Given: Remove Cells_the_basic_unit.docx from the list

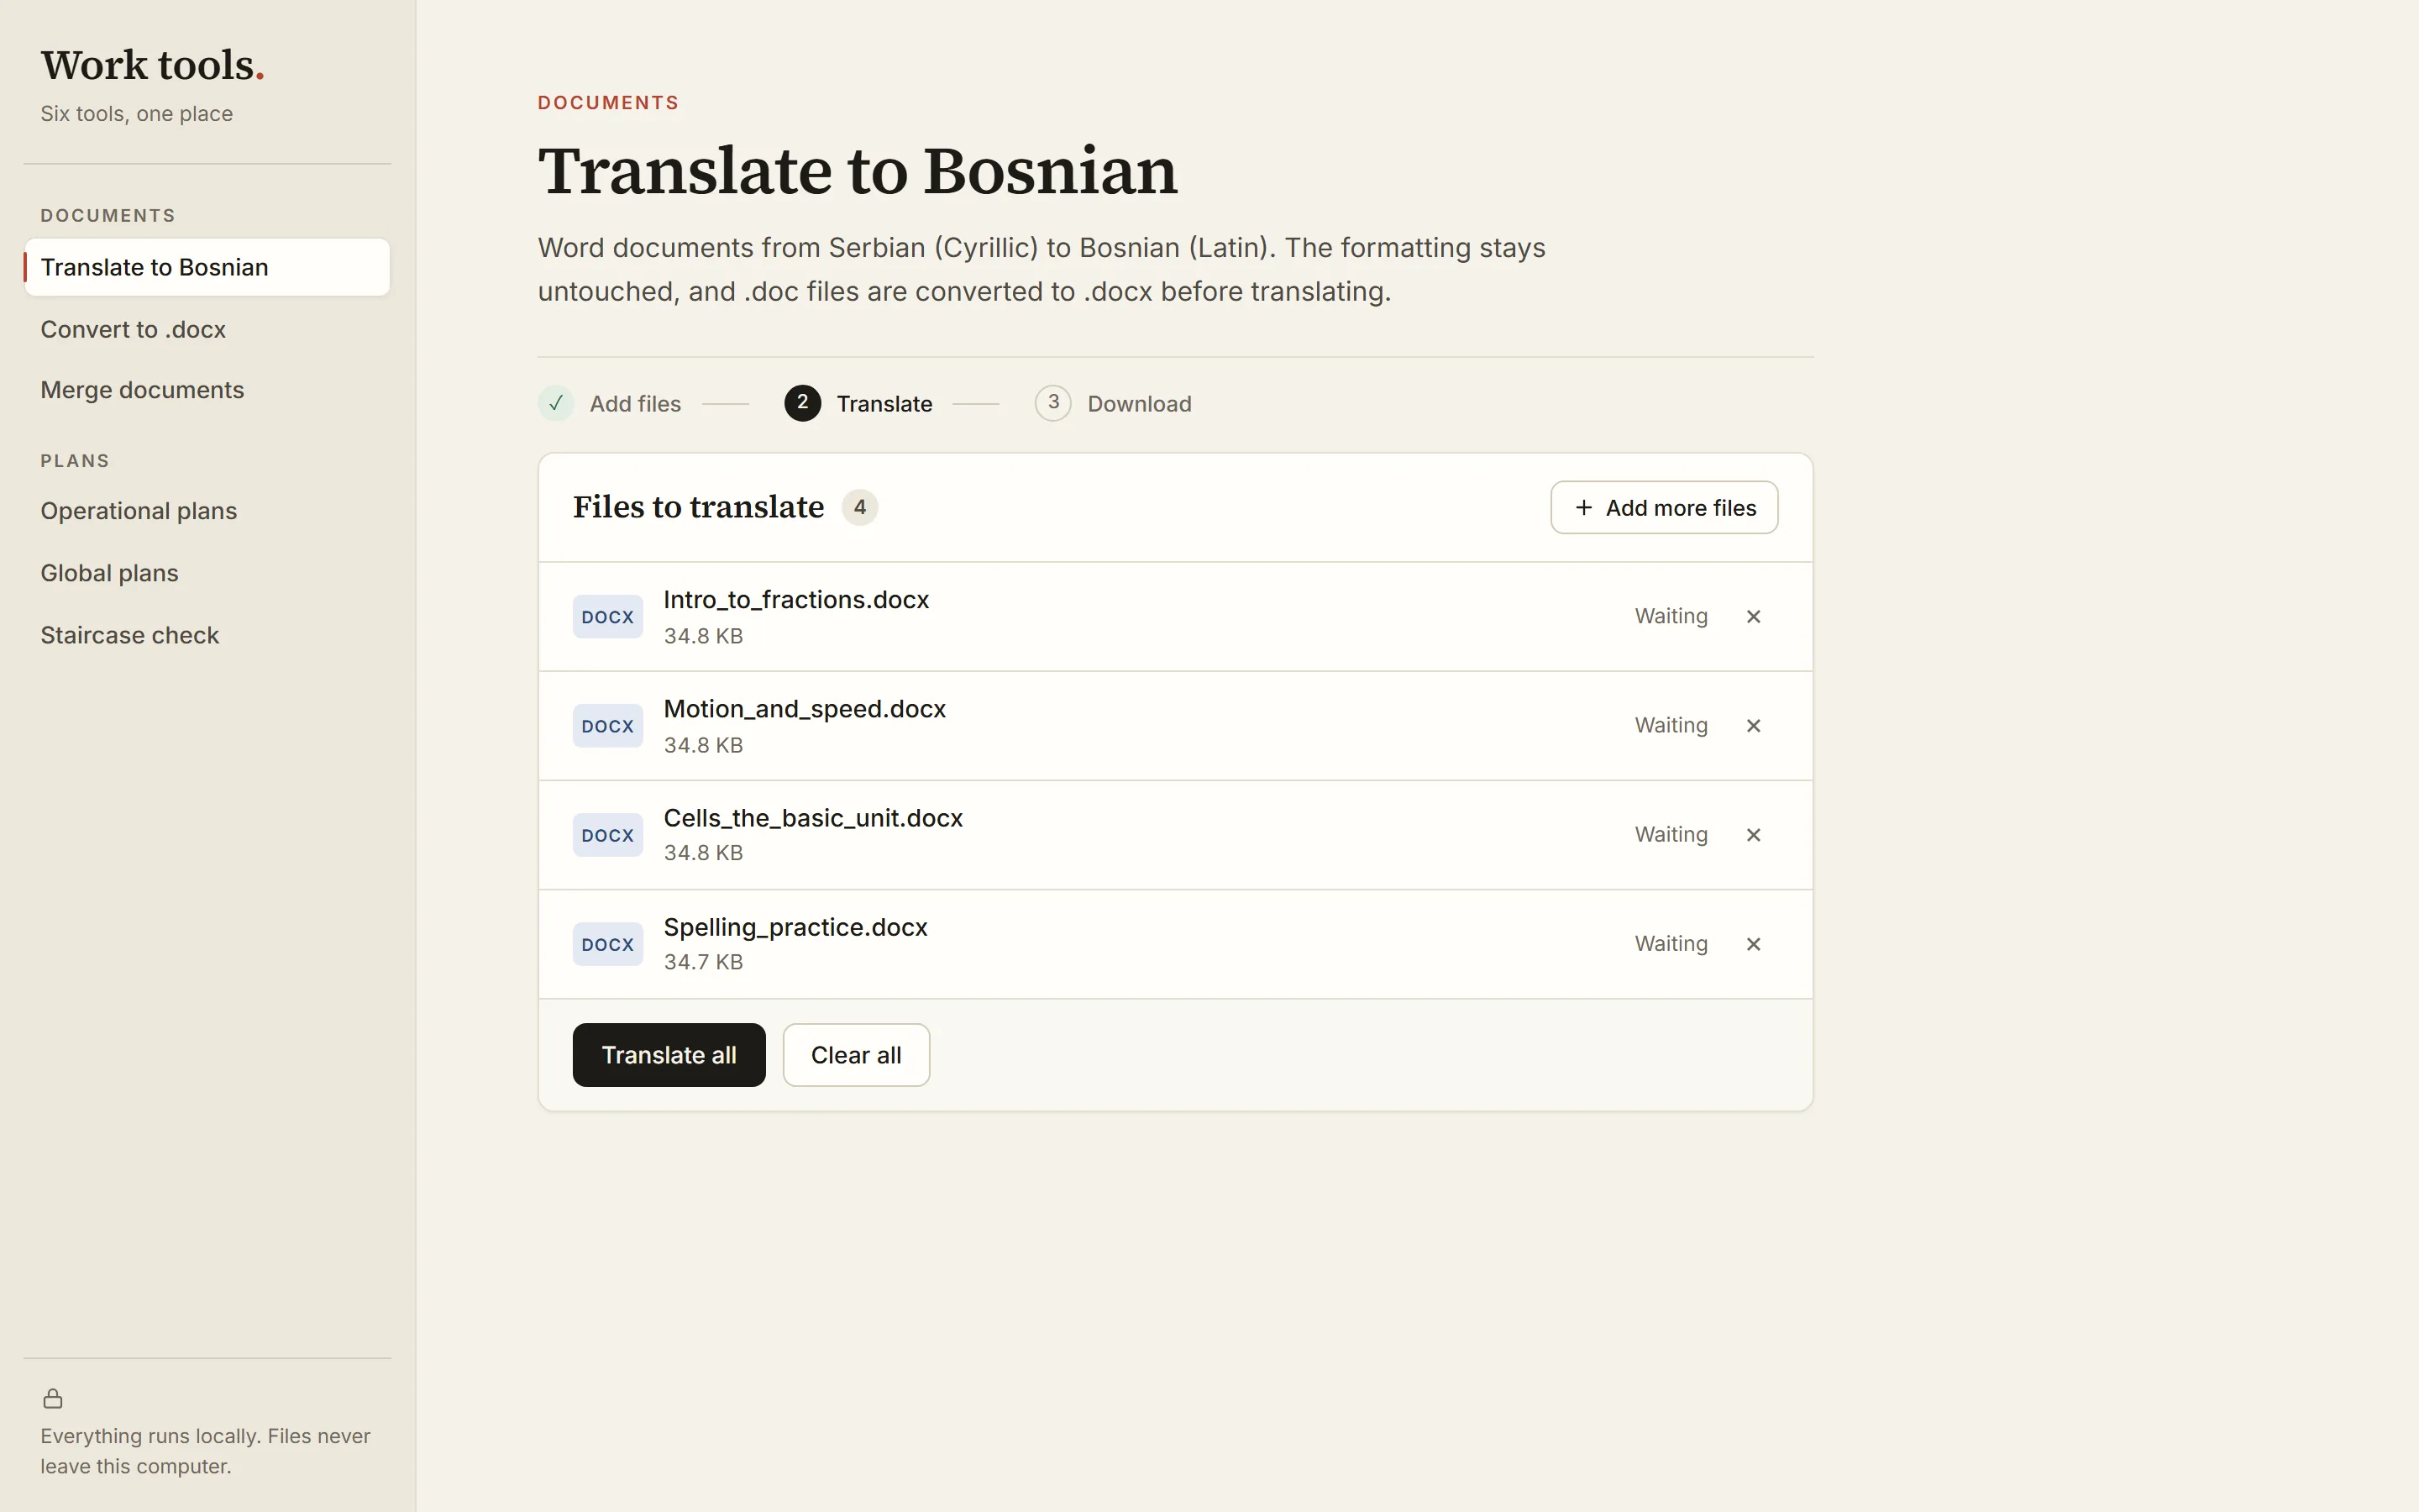Looking at the screenshot, I should pyautogui.click(x=1753, y=835).
